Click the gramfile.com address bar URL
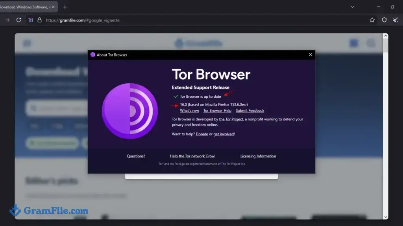Screen dimensions: 403x226 pyautogui.click(x=83, y=20)
